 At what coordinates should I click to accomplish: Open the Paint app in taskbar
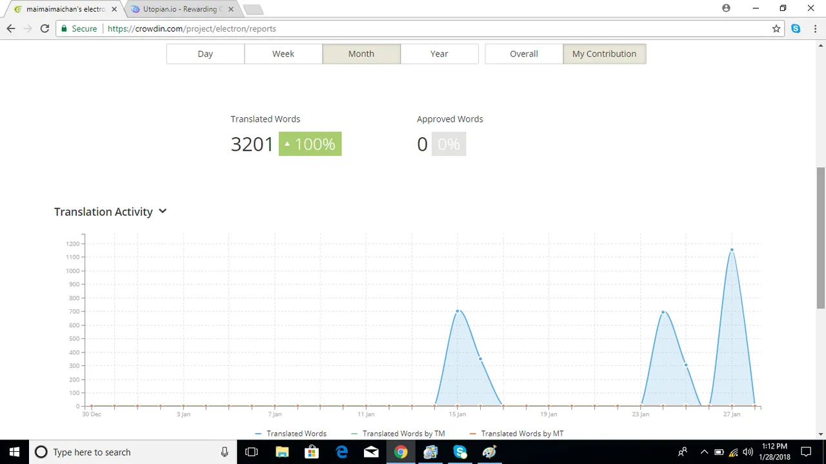490,452
